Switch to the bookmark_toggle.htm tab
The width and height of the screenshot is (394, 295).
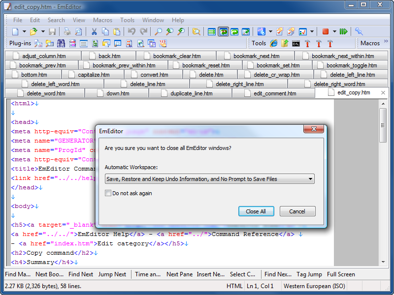(350, 65)
